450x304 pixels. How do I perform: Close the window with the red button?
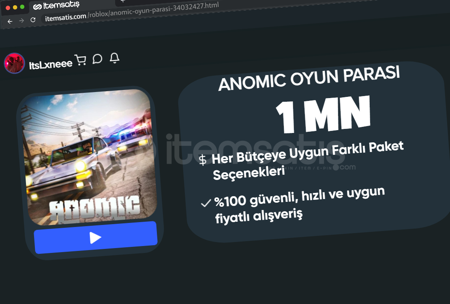(x=8, y=8)
